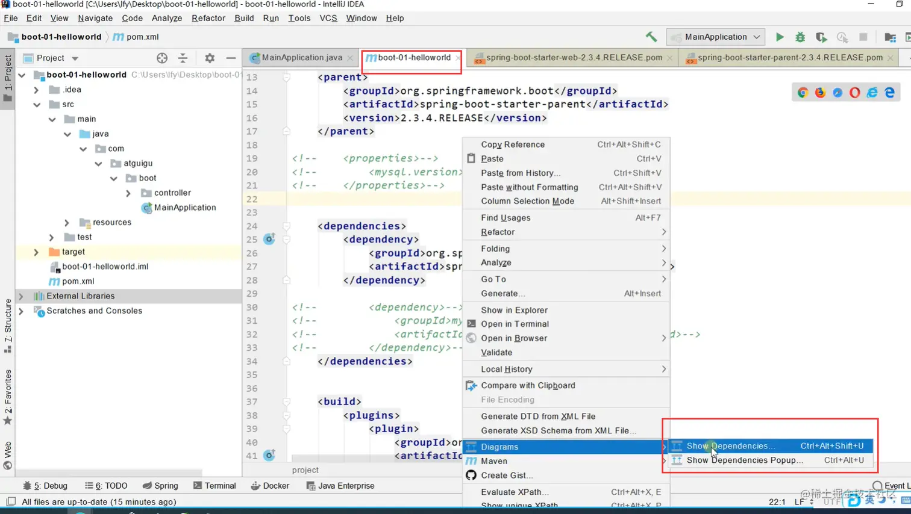This screenshot has height=514, width=911.
Task: Select MainApplication class in project tree
Action: coord(178,208)
